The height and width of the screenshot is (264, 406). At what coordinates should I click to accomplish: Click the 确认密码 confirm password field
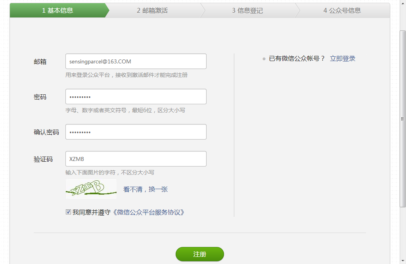136,132
